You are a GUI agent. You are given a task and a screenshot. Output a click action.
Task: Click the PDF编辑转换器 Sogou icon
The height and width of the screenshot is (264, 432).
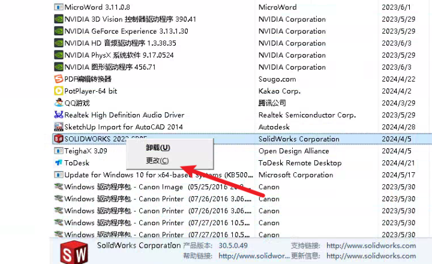58,79
